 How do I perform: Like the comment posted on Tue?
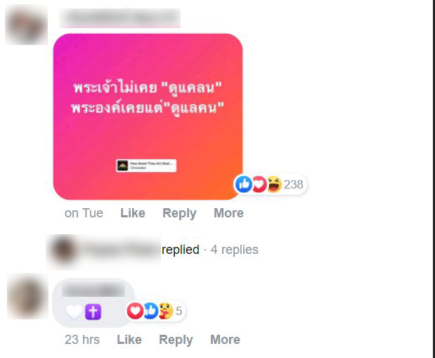[133, 213]
